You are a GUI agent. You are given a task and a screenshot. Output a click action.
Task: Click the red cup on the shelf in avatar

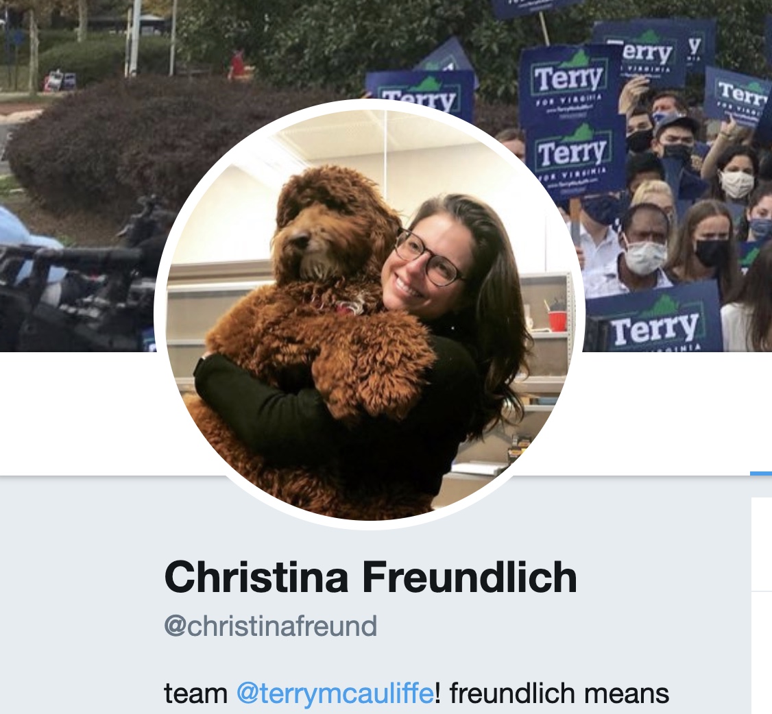557,320
